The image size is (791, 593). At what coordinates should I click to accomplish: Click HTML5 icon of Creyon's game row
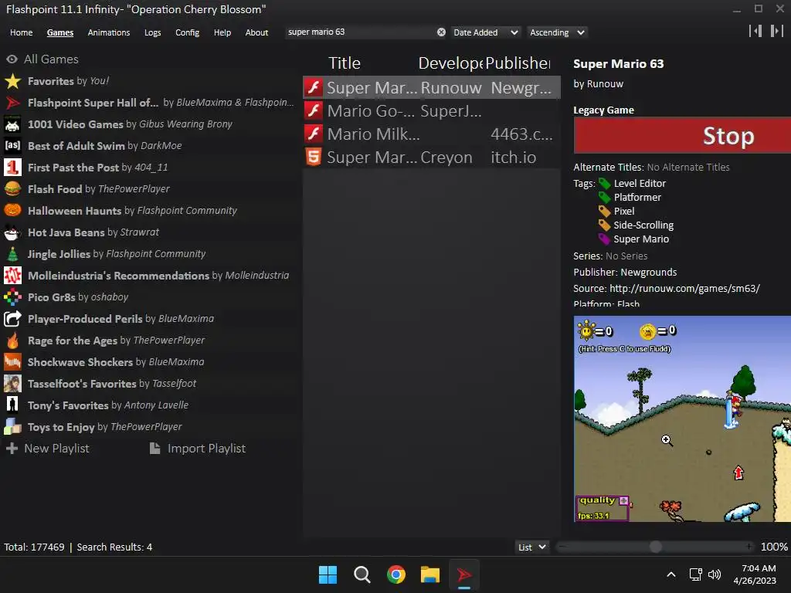(314, 157)
